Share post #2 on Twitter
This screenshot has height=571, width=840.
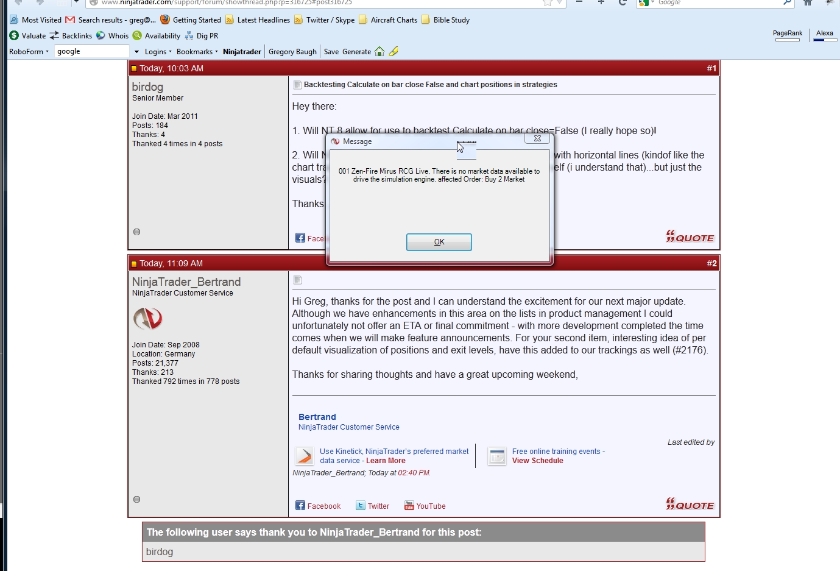pyautogui.click(x=373, y=506)
